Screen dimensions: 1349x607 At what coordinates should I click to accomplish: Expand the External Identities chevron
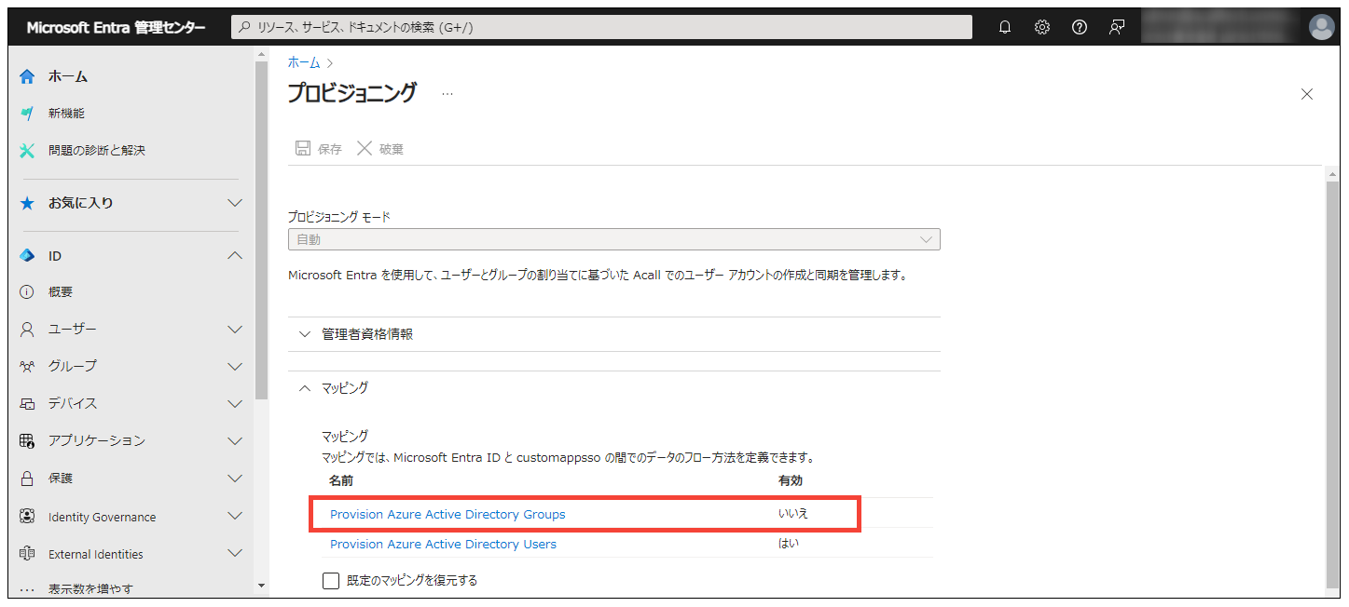click(236, 554)
